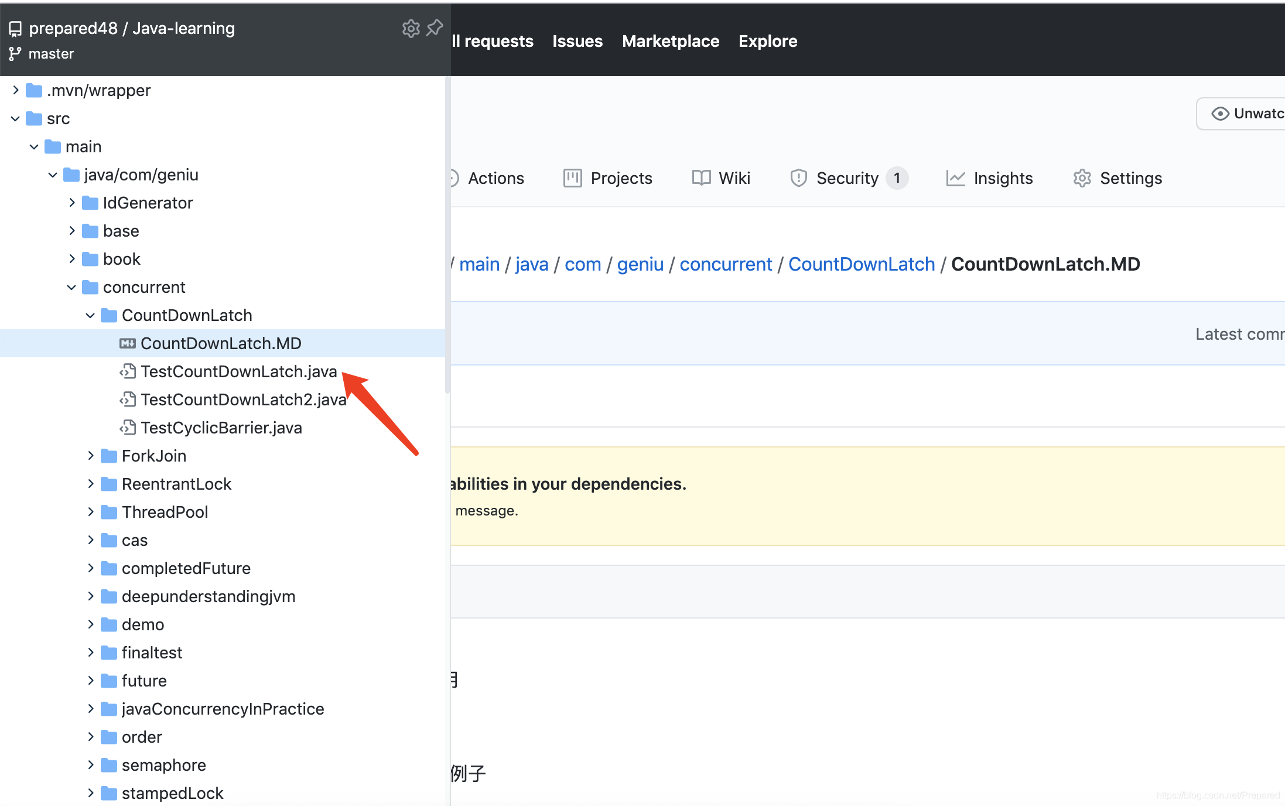Switch to the Actions tab

[x=488, y=178]
